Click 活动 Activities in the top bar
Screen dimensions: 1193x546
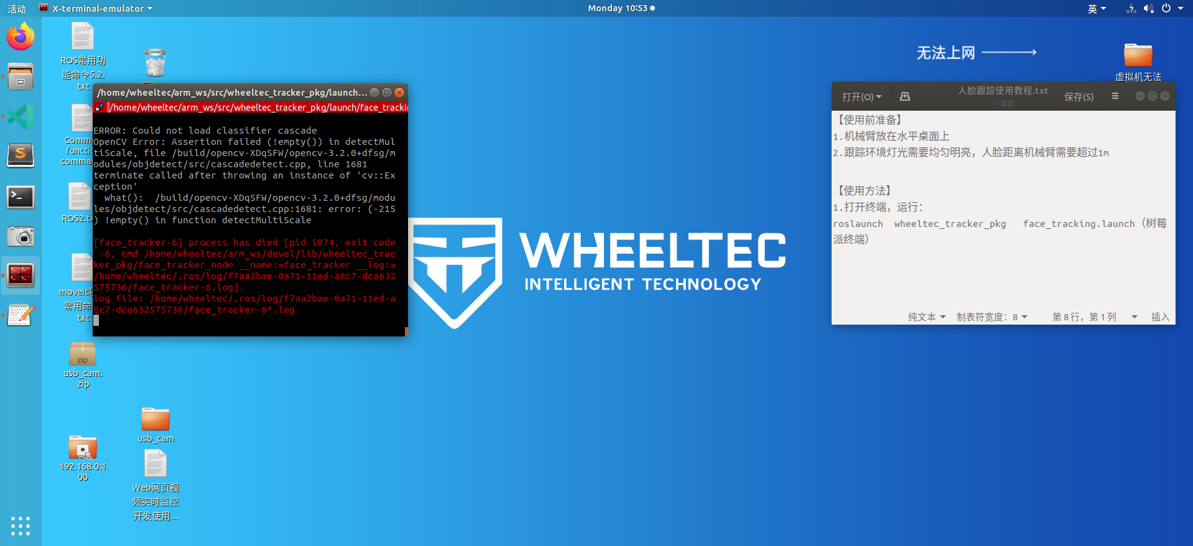tap(17, 9)
